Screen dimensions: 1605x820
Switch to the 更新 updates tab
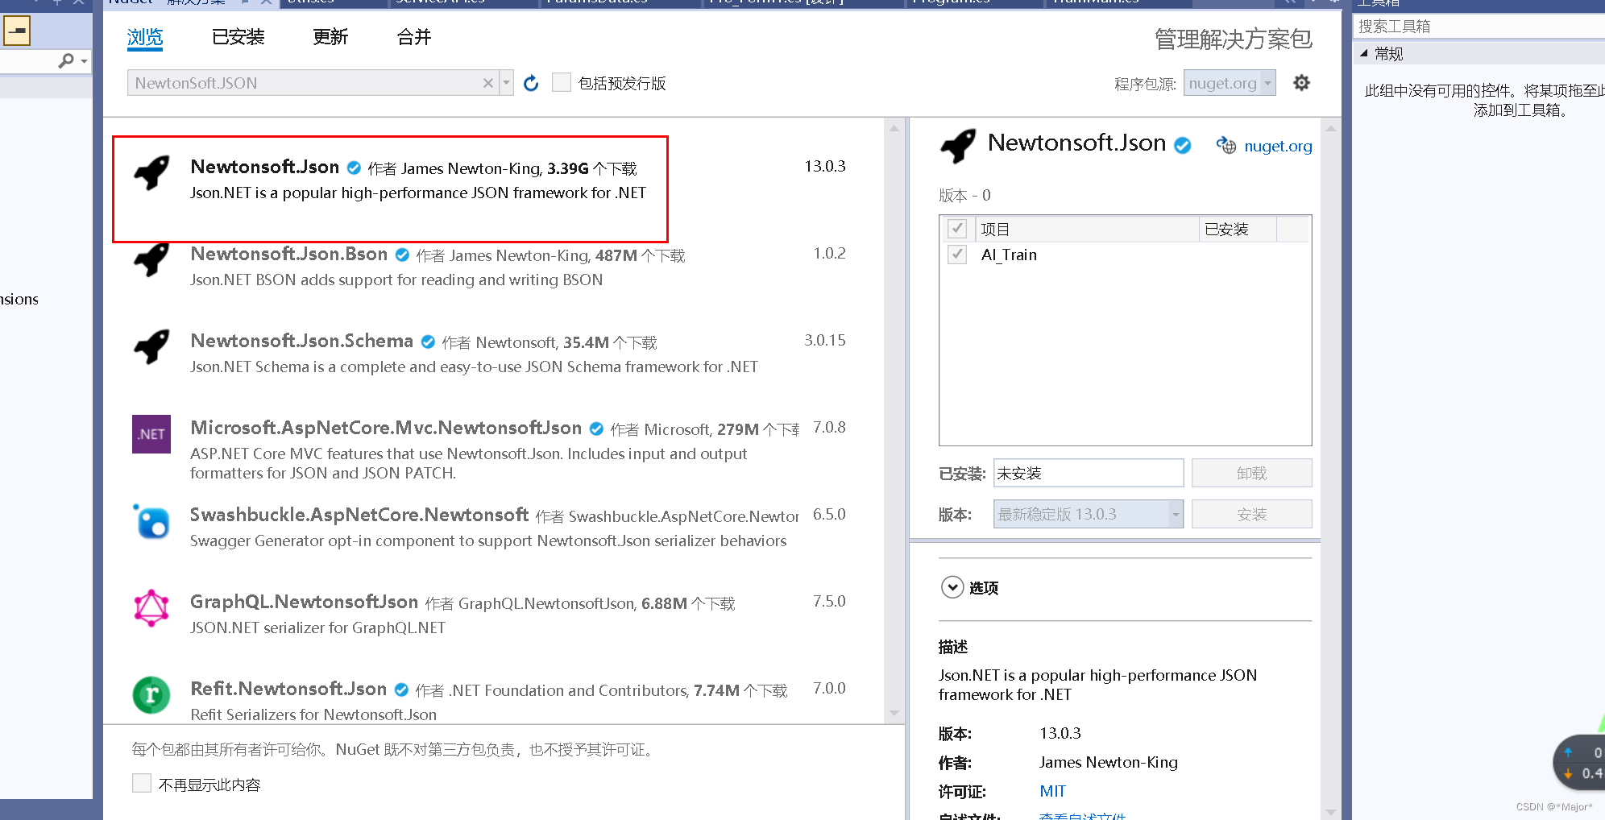click(330, 37)
